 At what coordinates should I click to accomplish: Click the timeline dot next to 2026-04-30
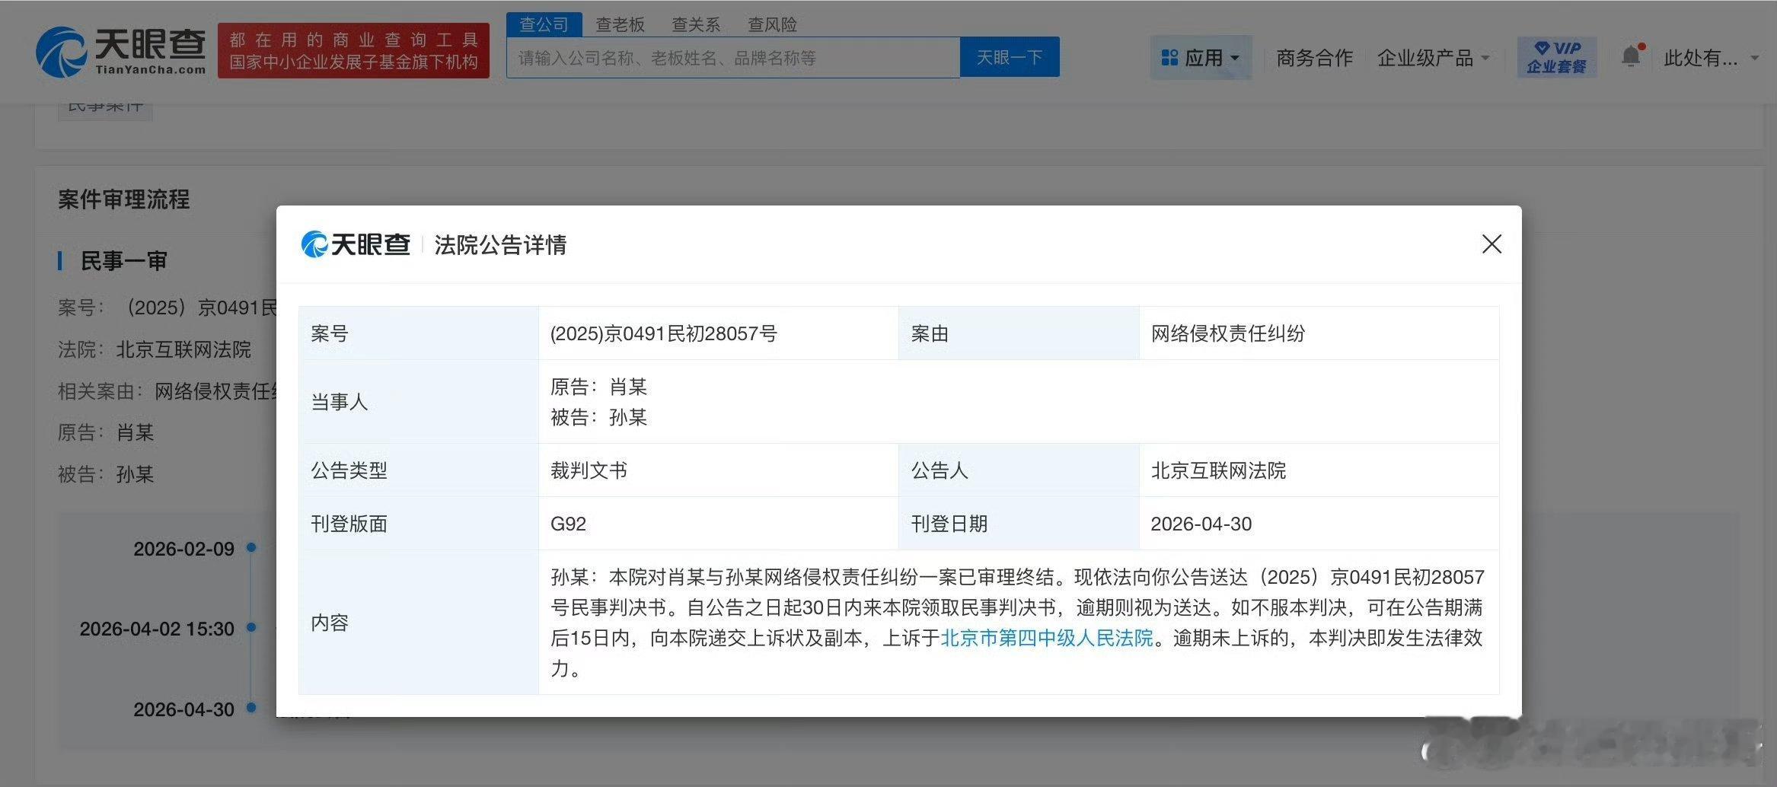(250, 708)
